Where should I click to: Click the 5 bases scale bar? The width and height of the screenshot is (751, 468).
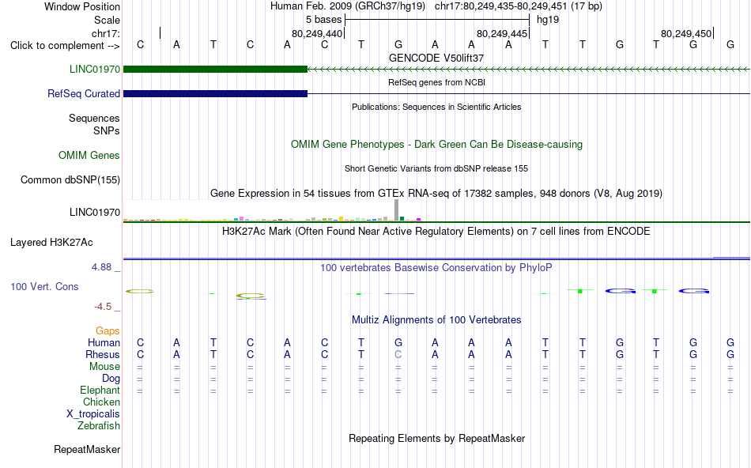437,20
